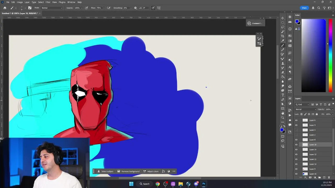Viewport: 335px width, 188px height.
Task: Hide Layer 14 visibility
Action: point(296,150)
